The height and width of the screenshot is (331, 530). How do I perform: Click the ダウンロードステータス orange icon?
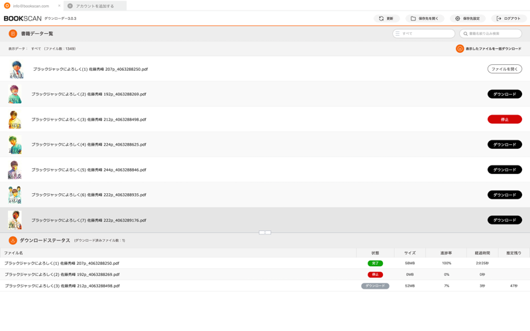pos(13,240)
